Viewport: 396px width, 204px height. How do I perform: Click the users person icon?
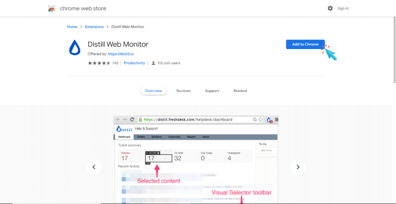(x=153, y=63)
